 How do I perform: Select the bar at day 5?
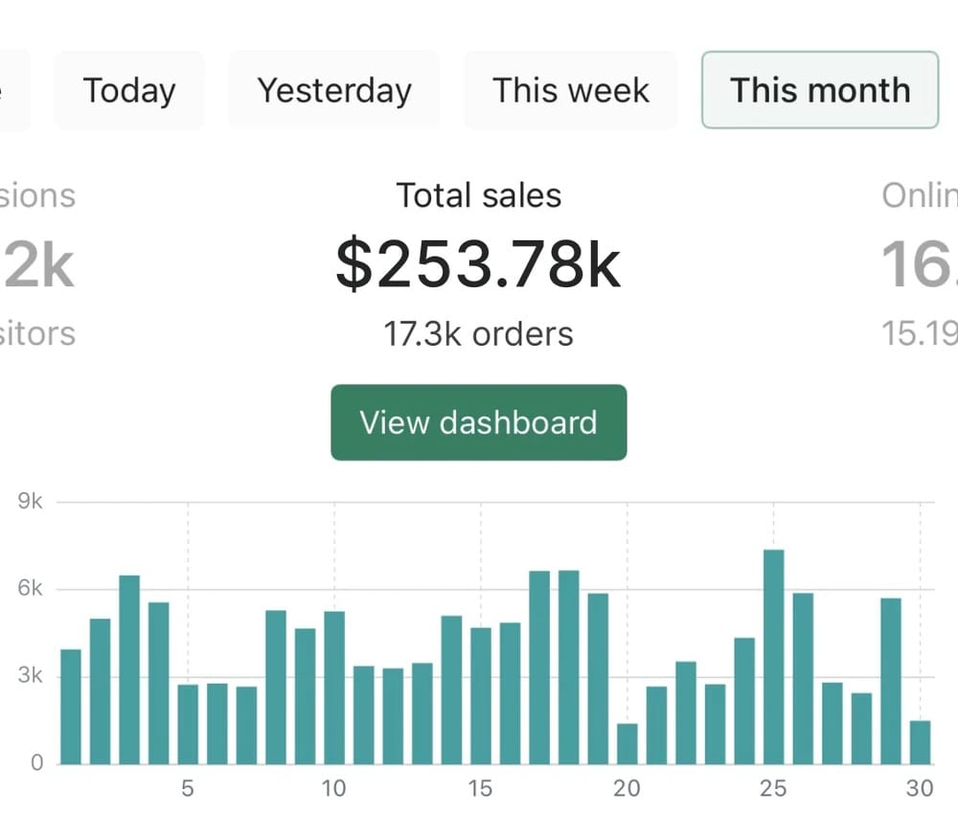(188, 725)
